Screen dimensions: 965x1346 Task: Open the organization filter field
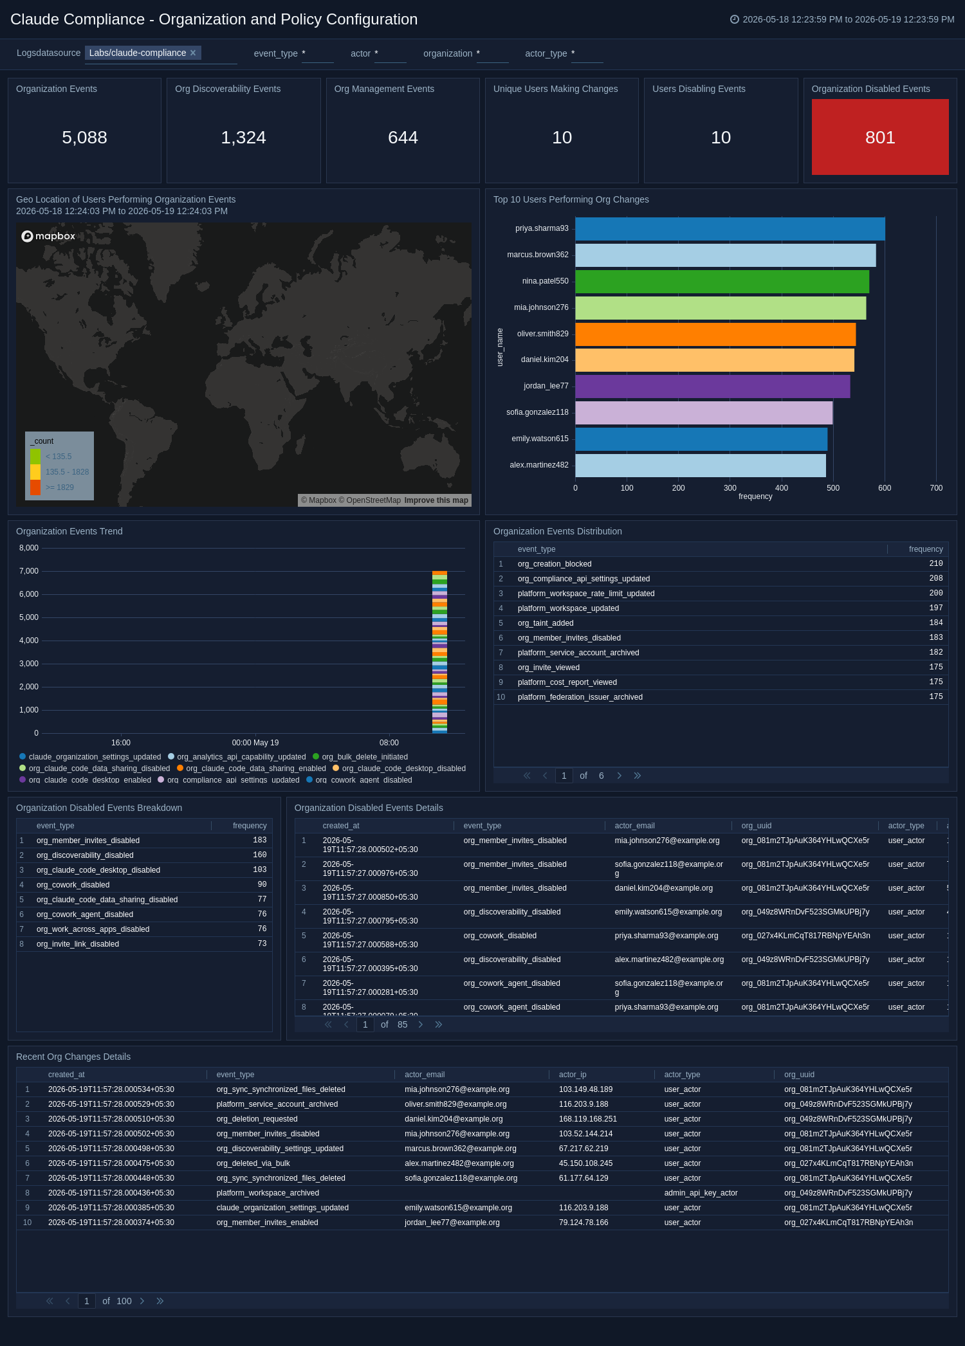click(492, 54)
